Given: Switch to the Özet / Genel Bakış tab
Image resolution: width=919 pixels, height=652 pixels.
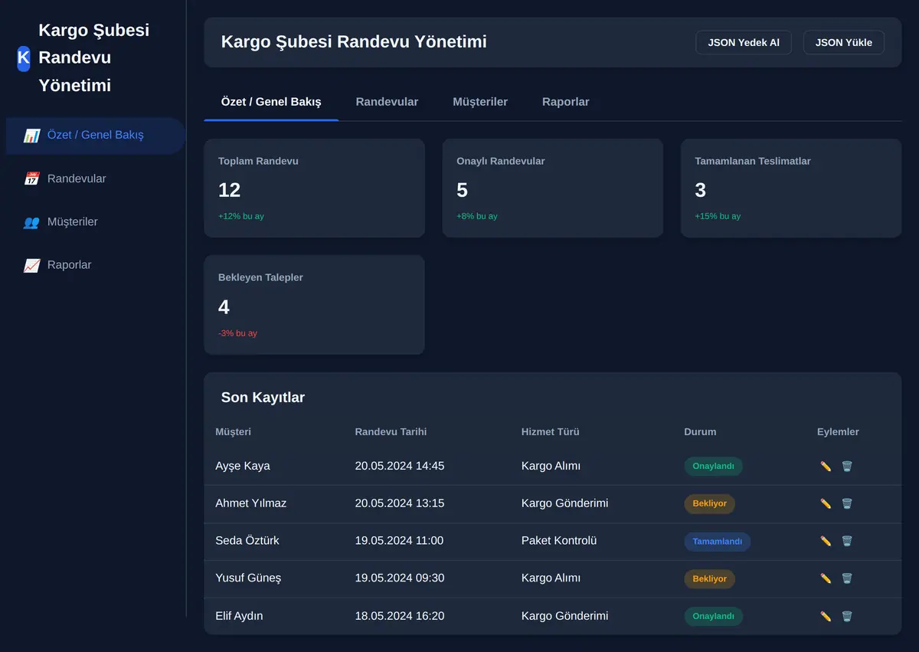Looking at the screenshot, I should 271,102.
